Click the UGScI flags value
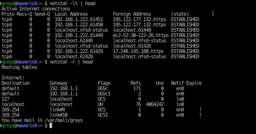This screenshot has width=256, height=134. tap(104, 94)
